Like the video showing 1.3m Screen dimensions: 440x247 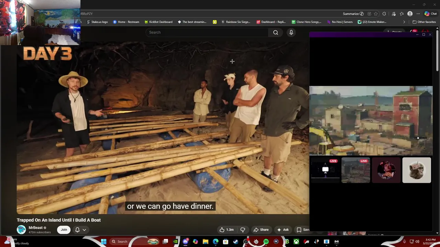click(x=227, y=230)
